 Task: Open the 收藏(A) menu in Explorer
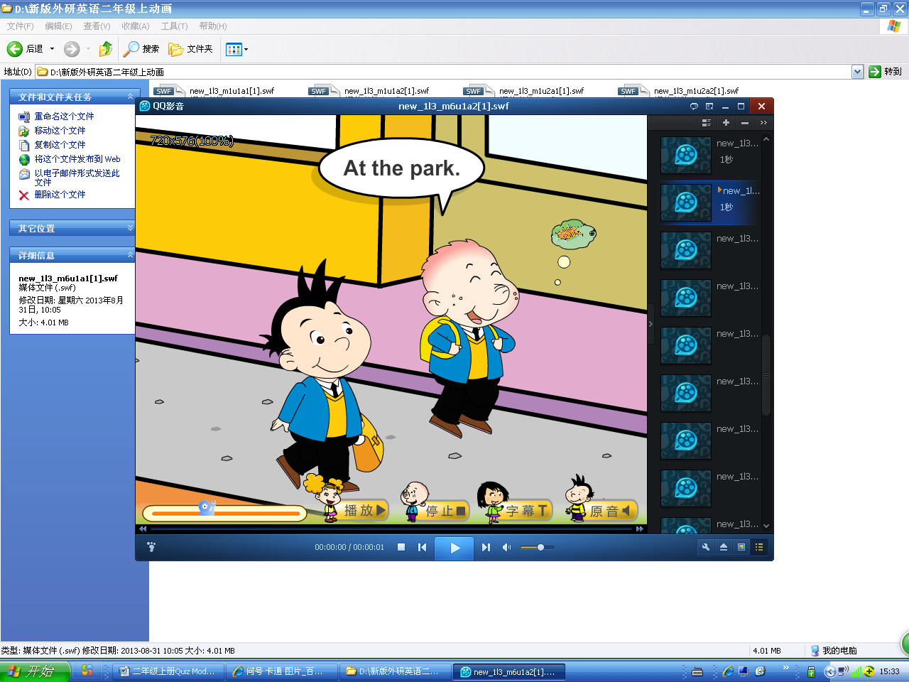(x=135, y=26)
